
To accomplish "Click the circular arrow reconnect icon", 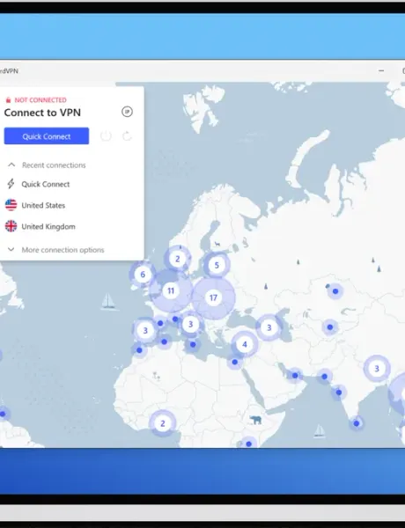I will 127,136.
